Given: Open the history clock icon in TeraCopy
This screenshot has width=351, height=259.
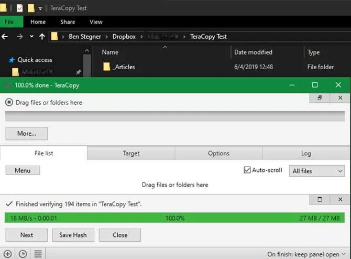Looking at the screenshot, I should tap(23, 254).
